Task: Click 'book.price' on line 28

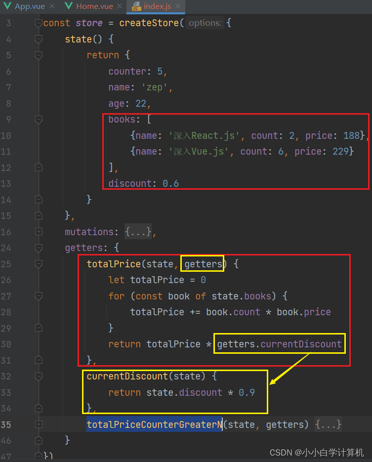Action: click(x=304, y=312)
